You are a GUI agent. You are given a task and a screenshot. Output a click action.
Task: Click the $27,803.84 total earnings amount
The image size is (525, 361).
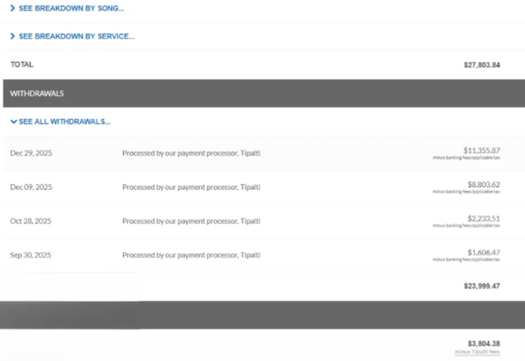[x=482, y=65]
